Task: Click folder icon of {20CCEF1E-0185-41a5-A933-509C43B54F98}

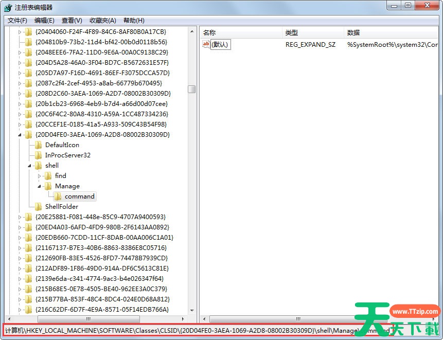Action: click(28, 124)
